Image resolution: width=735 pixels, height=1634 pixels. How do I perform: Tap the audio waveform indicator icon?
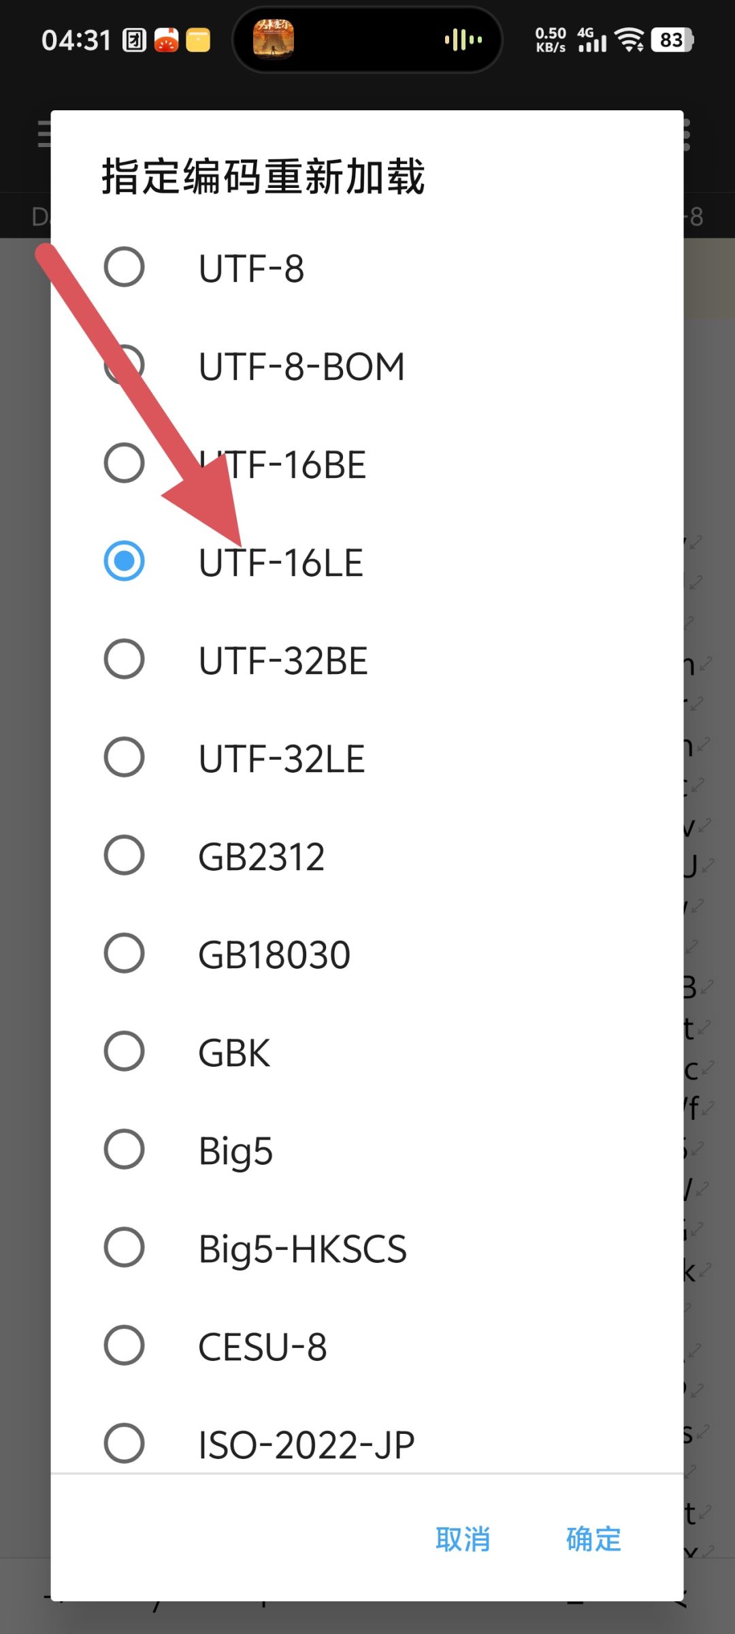tap(463, 39)
